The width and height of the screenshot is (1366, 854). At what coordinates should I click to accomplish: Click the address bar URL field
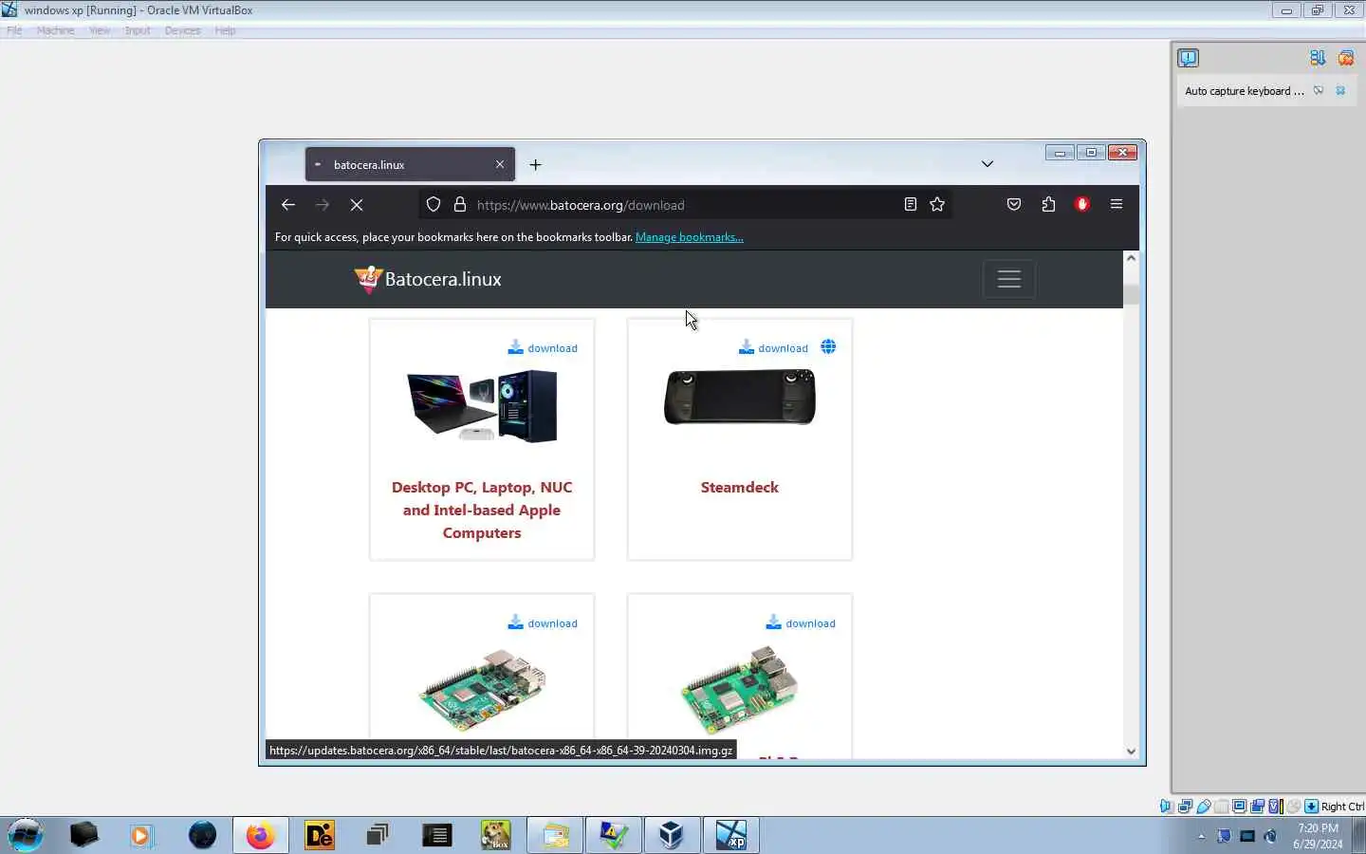click(x=685, y=205)
